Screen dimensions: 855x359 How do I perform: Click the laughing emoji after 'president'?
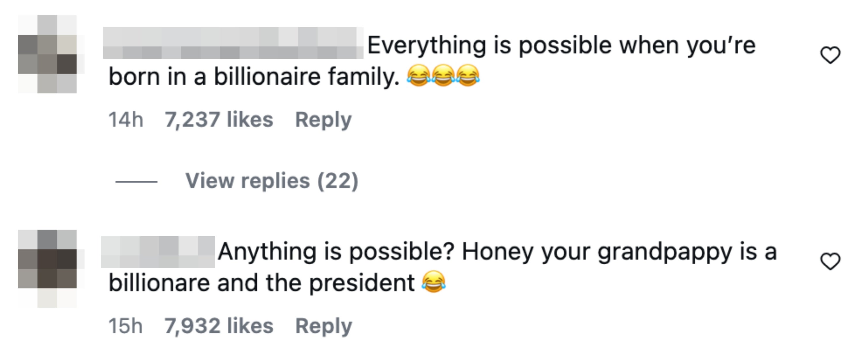click(434, 282)
